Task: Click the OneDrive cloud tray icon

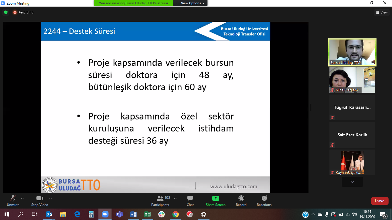Action: [320, 214]
